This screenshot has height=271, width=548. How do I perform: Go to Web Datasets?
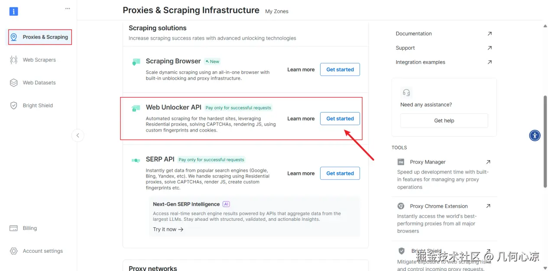(39, 83)
